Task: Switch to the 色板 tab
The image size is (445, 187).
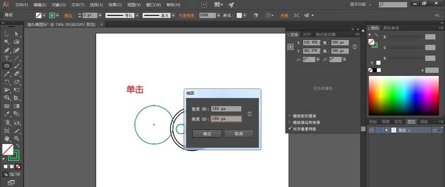Action: click(x=373, y=122)
